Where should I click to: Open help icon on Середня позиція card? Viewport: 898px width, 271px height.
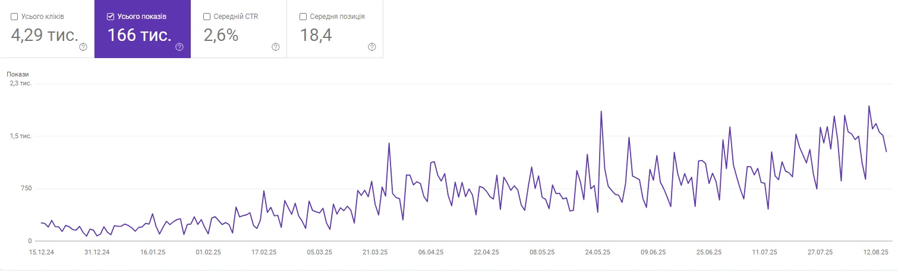click(372, 47)
